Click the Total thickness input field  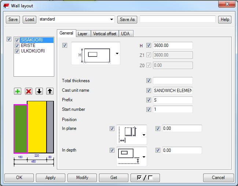[x=173, y=81]
